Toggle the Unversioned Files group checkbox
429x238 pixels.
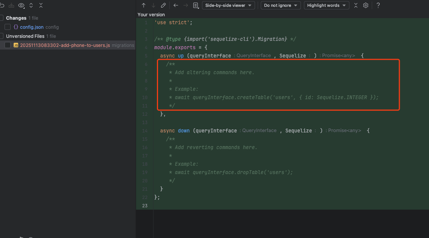(2, 36)
